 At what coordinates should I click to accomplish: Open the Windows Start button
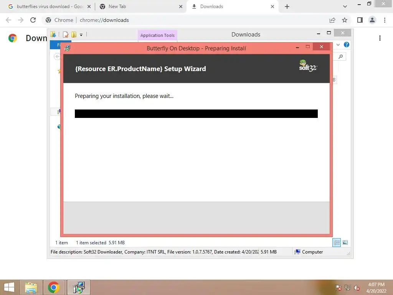9,287
